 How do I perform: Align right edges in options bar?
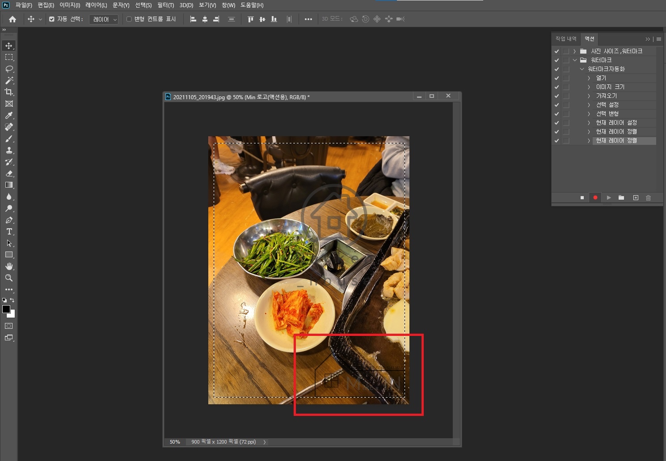pyautogui.click(x=216, y=19)
